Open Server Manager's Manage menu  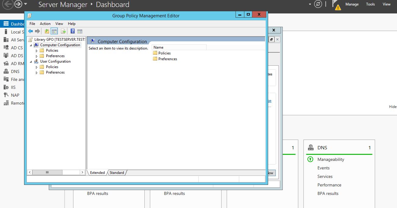(352, 4)
